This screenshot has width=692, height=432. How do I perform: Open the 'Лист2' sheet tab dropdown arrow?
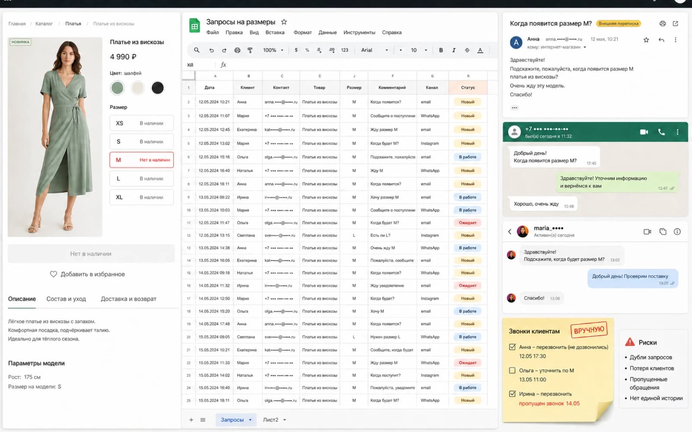pos(285,419)
